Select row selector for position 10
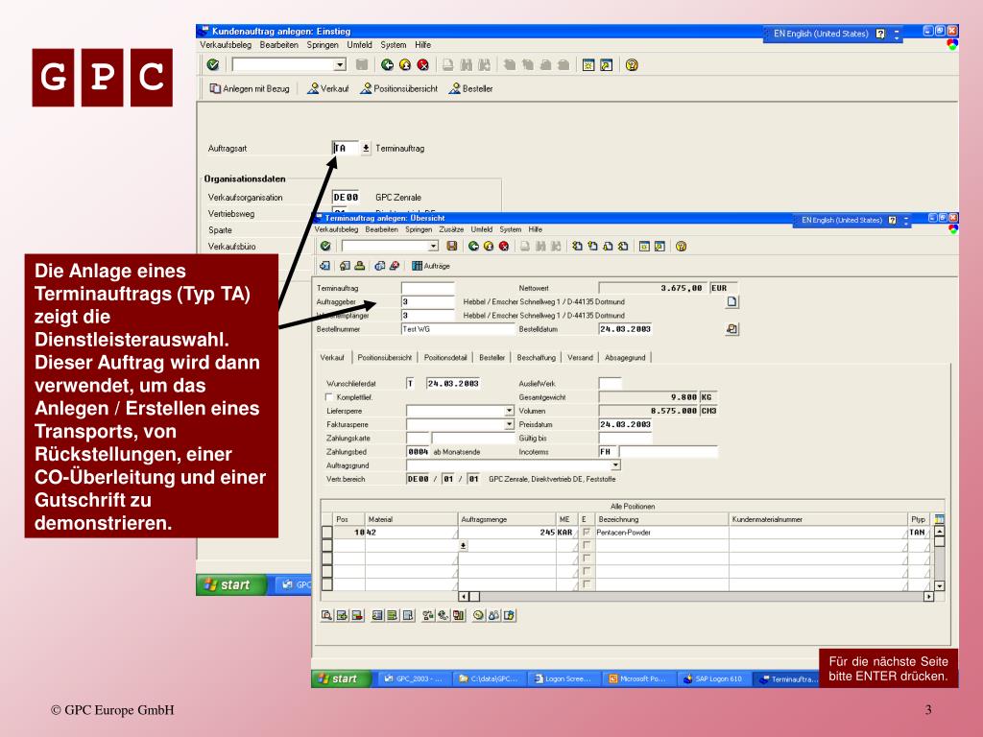 click(326, 532)
